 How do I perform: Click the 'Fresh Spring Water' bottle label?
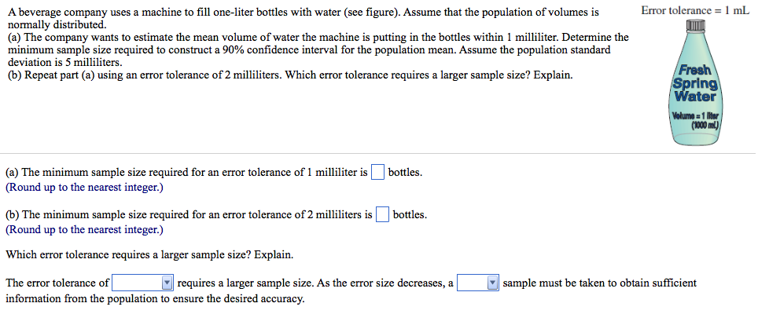click(x=694, y=82)
